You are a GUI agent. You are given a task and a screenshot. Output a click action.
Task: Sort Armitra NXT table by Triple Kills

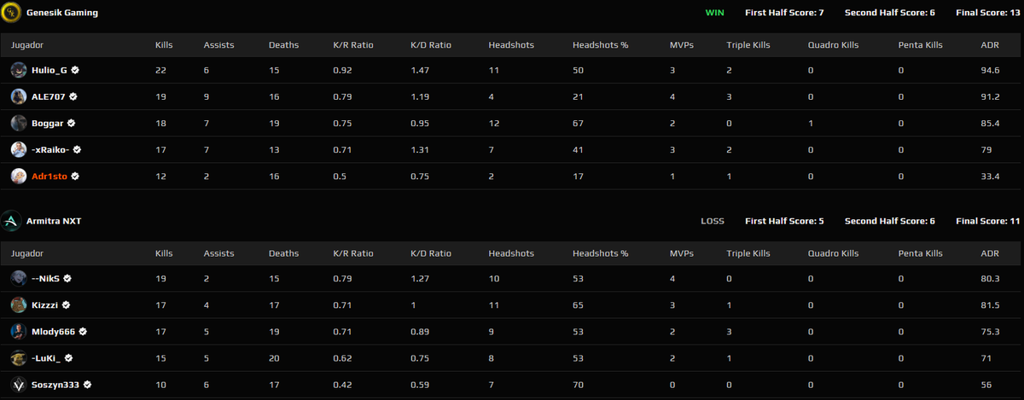748,253
